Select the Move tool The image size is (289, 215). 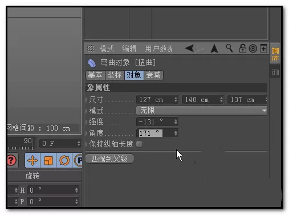(32, 160)
